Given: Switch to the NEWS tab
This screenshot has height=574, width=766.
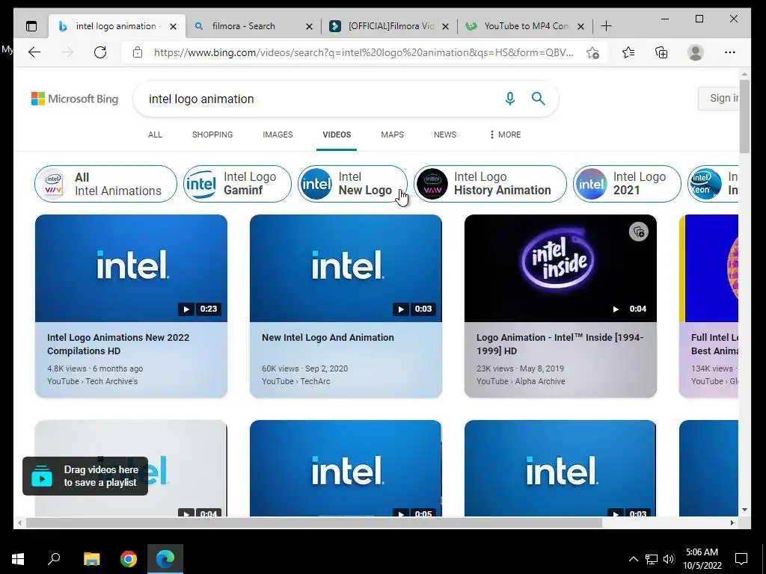Looking at the screenshot, I should point(445,135).
